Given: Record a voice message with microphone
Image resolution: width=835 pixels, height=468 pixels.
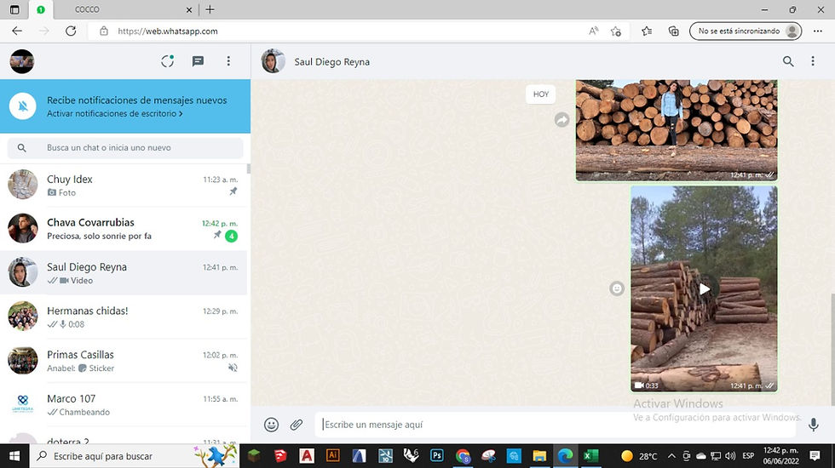Looking at the screenshot, I should point(813,425).
